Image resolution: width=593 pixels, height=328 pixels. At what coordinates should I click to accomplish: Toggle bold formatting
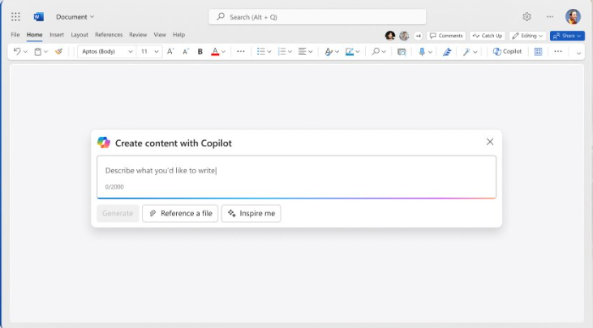200,52
